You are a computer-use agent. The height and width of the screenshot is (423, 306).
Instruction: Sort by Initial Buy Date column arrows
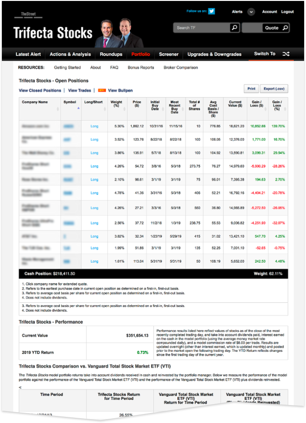163,109
